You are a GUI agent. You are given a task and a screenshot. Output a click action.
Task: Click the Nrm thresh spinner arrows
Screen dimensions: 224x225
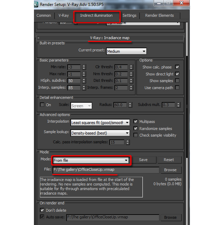(x=131, y=74)
